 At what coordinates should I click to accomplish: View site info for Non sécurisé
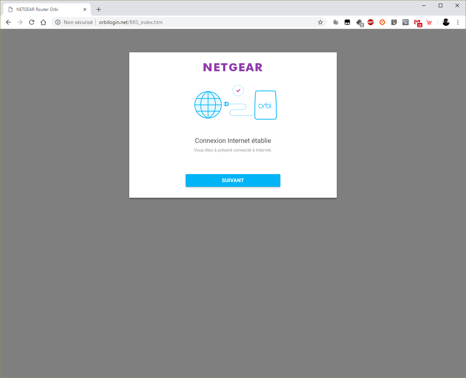coord(74,22)
